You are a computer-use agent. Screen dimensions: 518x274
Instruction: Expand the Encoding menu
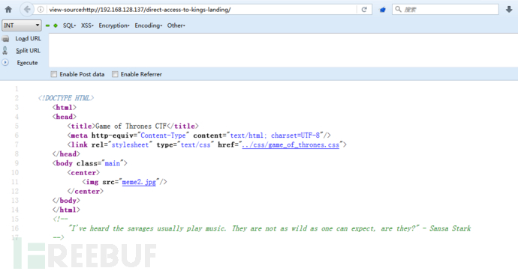pos(149,25)
